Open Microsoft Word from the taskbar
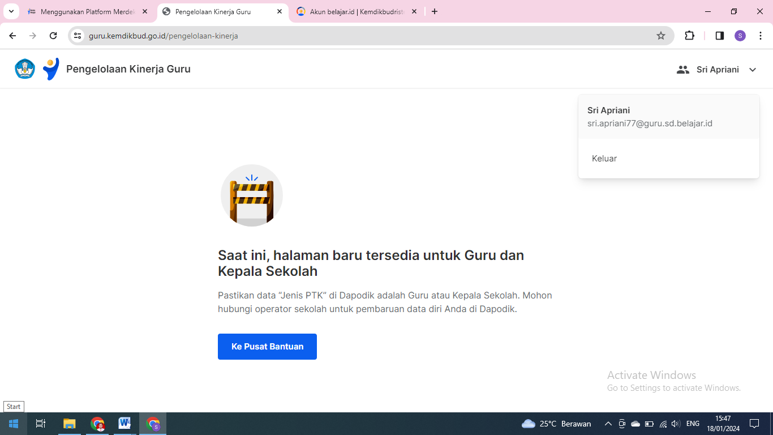The height and width of the screenshot is (435, 773). 124,424
